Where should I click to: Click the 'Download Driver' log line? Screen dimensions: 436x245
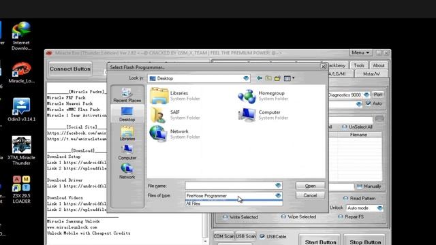coord(65,180)
